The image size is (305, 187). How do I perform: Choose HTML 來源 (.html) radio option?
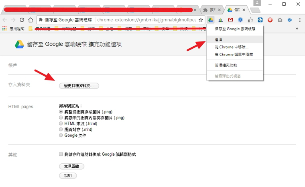tap(61, 123)
